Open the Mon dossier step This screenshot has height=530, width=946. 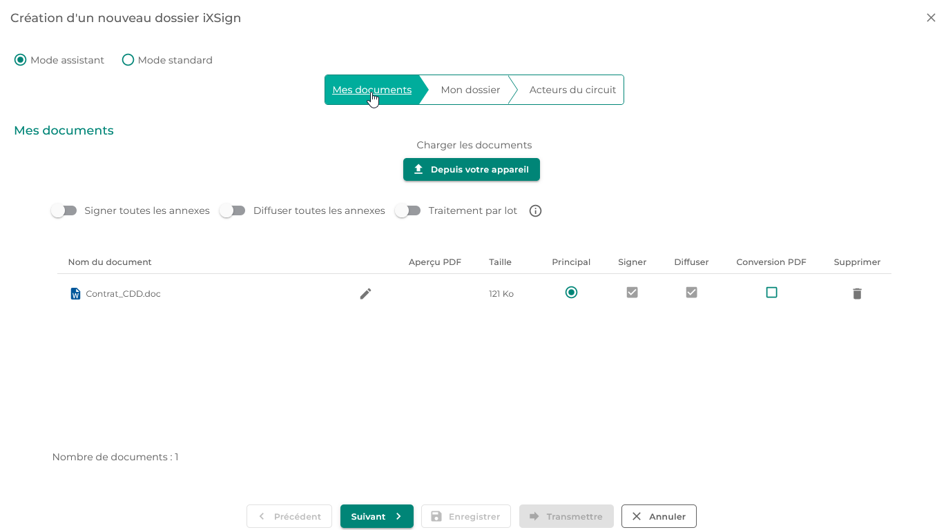(x=470, y=90)
